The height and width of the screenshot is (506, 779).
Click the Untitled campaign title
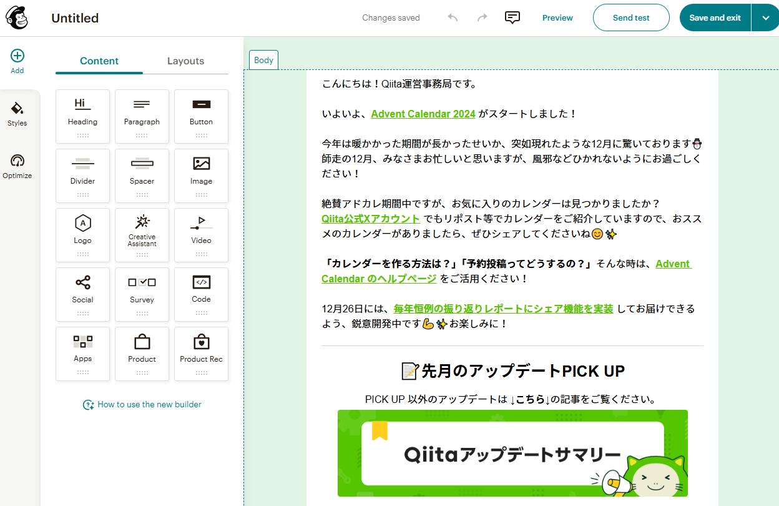tap(75, 18)
